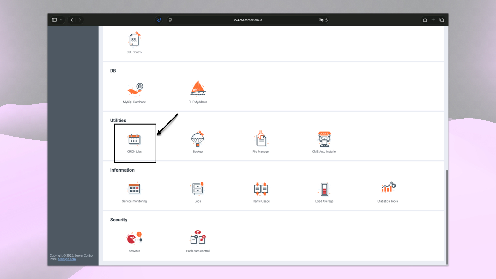Image resolution: width=496 pixels, height=279 pixels.
Task: Open Service monitoring
Action: pyautogui.click(x=134, y=191)
